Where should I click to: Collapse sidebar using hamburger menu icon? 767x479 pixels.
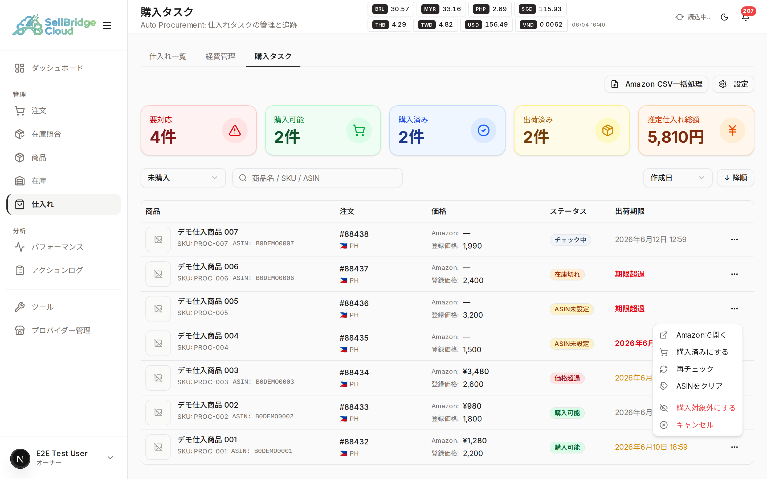(x=107, y=25)
